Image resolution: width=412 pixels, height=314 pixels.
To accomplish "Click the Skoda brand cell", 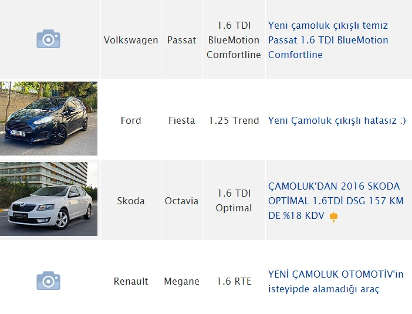I will 131,201.
